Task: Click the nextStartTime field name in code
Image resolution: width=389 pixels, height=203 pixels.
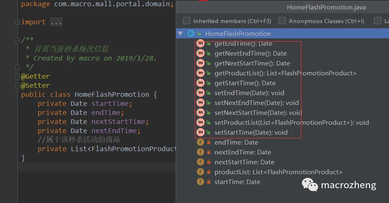Action: pyautogui.click(x=118, y=121)
